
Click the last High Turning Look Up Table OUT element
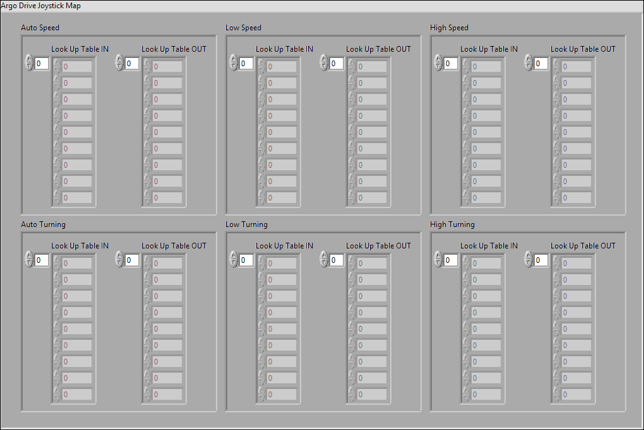click(x=575, y=394)
